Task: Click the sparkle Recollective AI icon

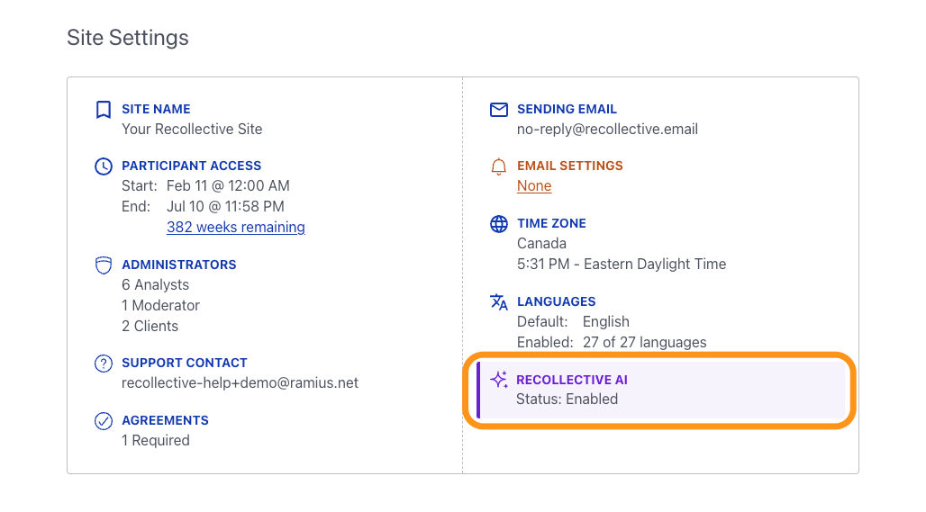Action: click(499, 380)
